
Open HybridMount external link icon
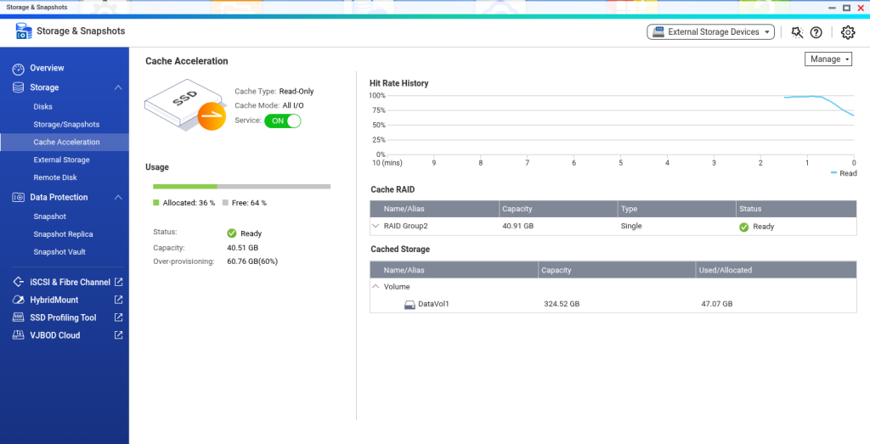tap(119, 300)
